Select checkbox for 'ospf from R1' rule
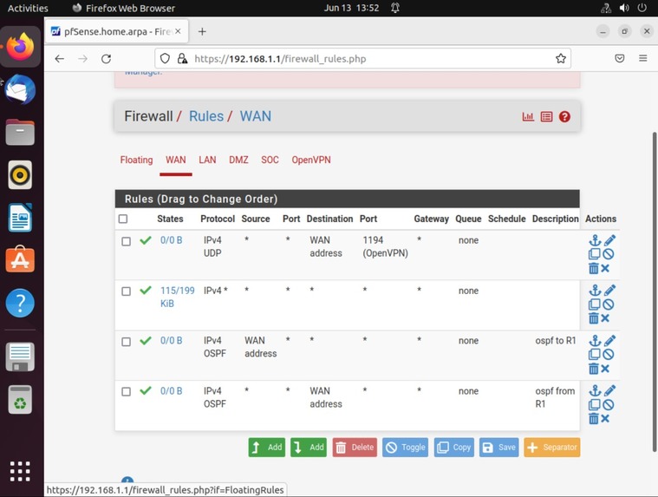 coord(126,392)
